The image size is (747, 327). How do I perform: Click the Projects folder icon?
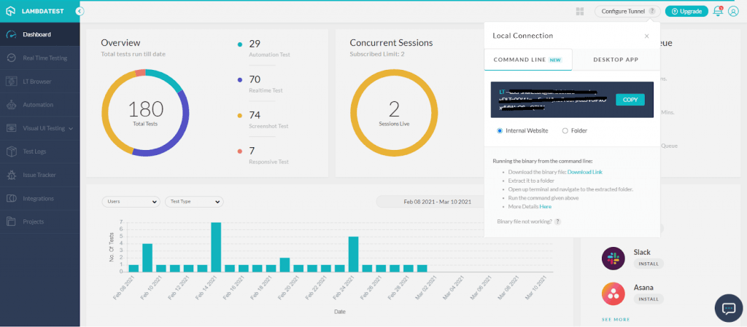pyautogui.click(x=12, y=221)
